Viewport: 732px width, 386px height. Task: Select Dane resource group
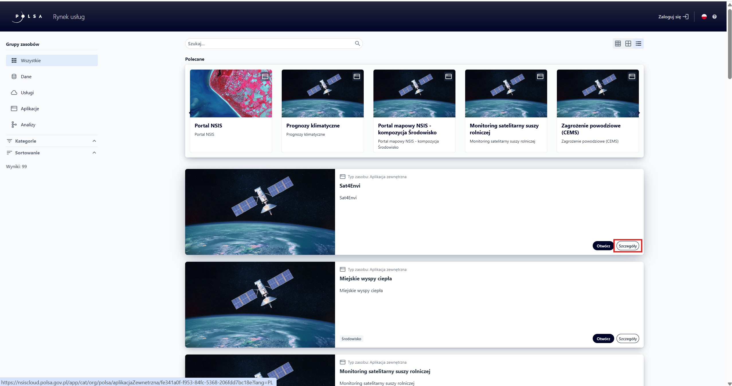coord(26,76)
